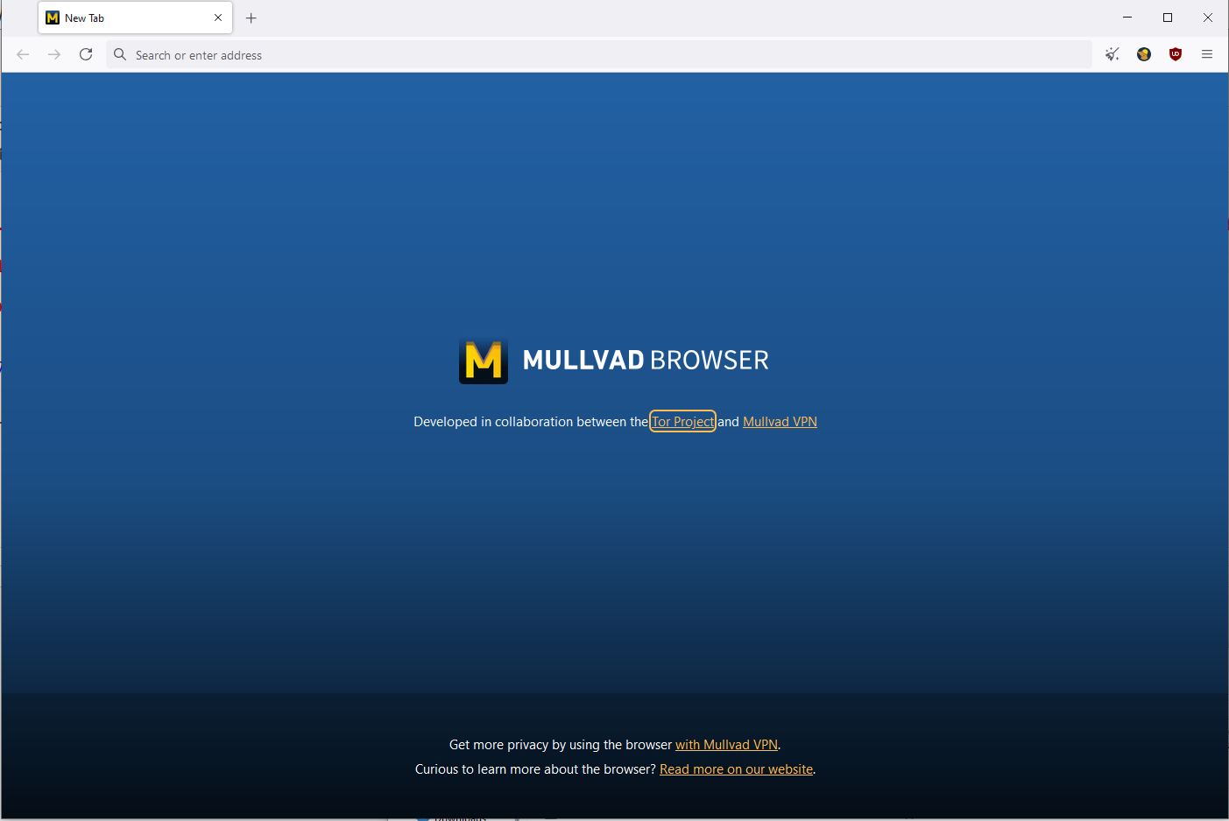The width and height of the screenshot is (1229, 821).
Task: Open the New Tab browser tab
Action: click(x=135, y=18)
